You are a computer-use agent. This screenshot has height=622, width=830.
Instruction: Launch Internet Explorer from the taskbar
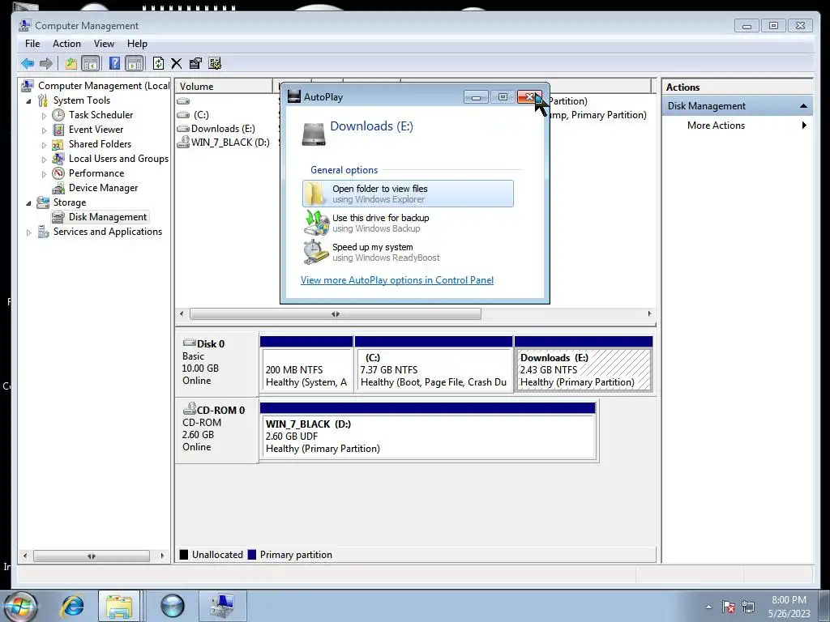coord(72,606)
